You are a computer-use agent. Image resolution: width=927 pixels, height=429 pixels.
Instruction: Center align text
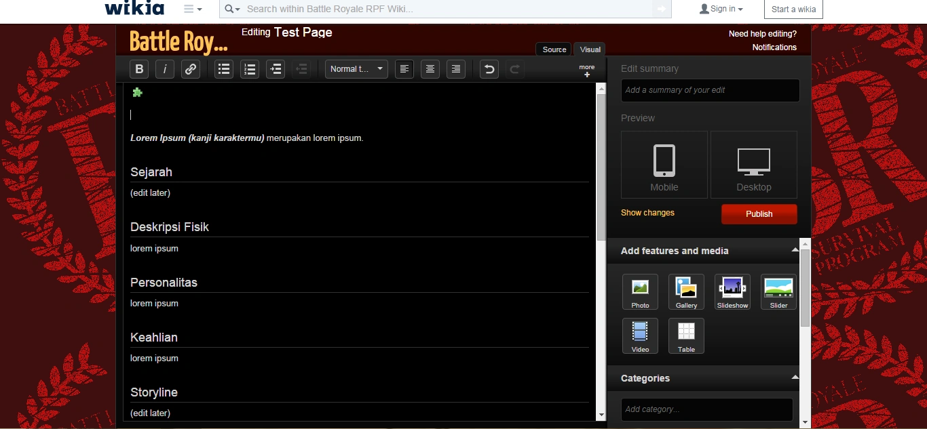pyautogui.click(x=430, y=69)
